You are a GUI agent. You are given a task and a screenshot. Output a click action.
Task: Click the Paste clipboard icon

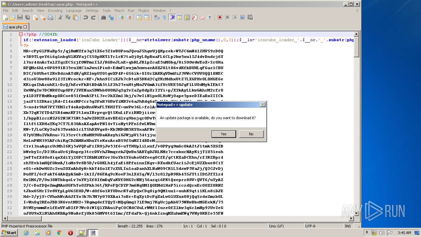(x=75, y=17)
